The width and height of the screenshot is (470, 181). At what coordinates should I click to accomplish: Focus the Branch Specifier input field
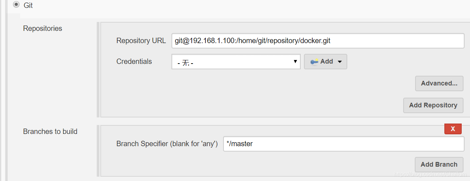click(343, 144)
